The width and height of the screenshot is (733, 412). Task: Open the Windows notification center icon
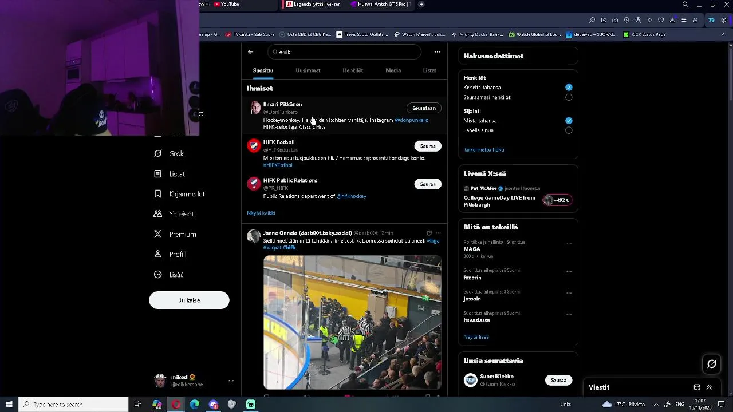[721, 405]
